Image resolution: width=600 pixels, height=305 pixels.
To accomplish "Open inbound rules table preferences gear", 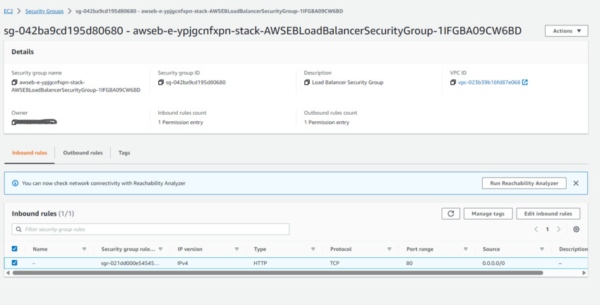I will (x=577, y=230).
